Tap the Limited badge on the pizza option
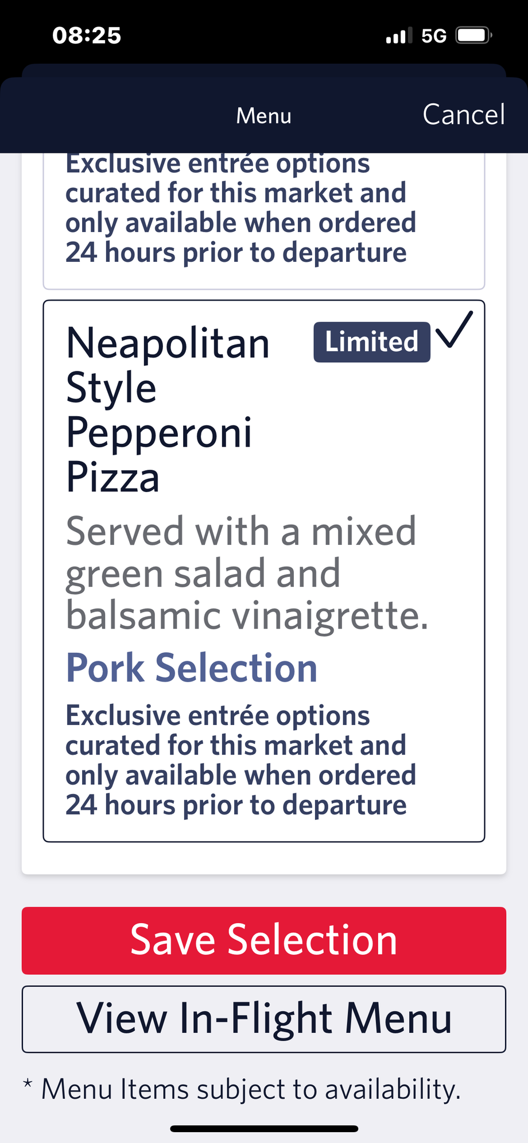 click(372, 342)
